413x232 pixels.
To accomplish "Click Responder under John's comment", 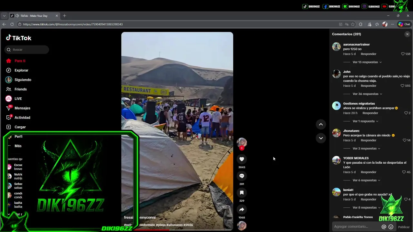I will [x=368, y=86].
